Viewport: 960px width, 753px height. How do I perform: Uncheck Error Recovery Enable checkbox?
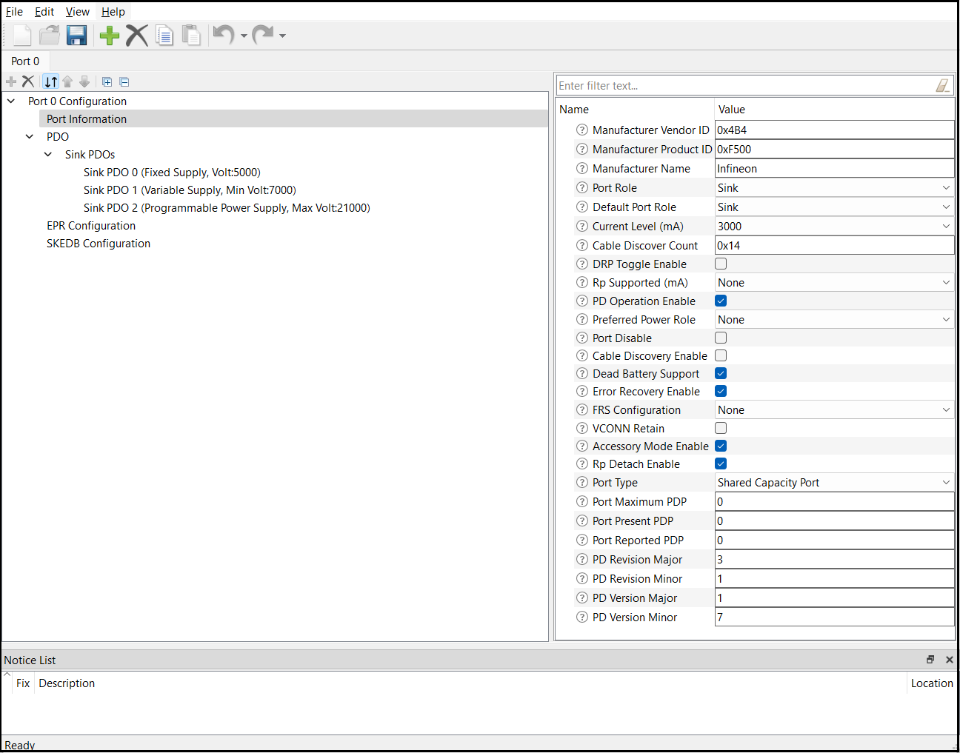(x=721, y=391)
